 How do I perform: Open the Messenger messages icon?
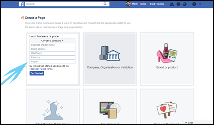[x=178, y=4]
